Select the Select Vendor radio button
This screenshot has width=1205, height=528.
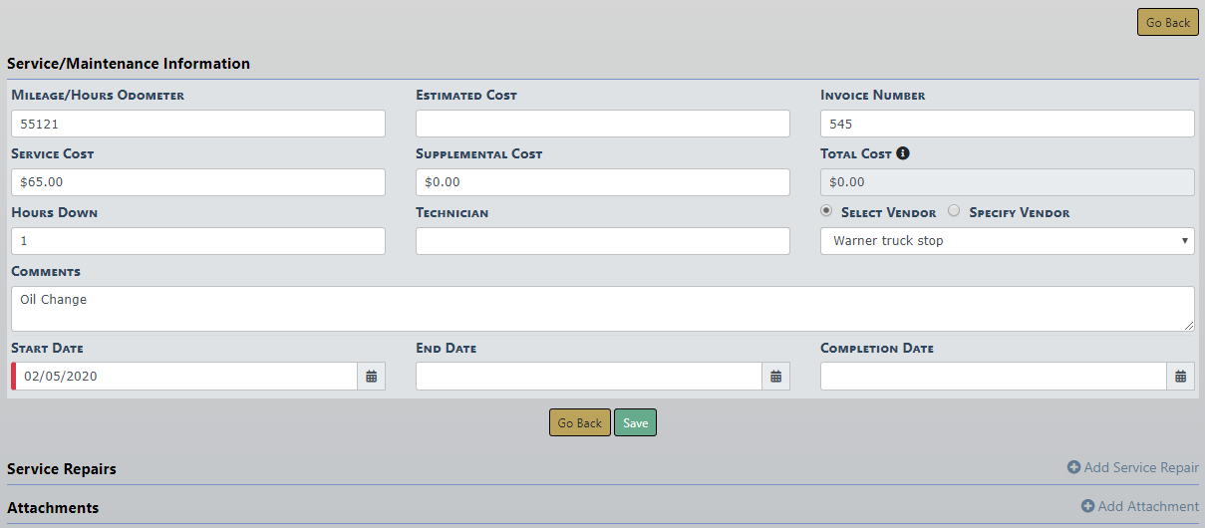click(x=826, y=211)
